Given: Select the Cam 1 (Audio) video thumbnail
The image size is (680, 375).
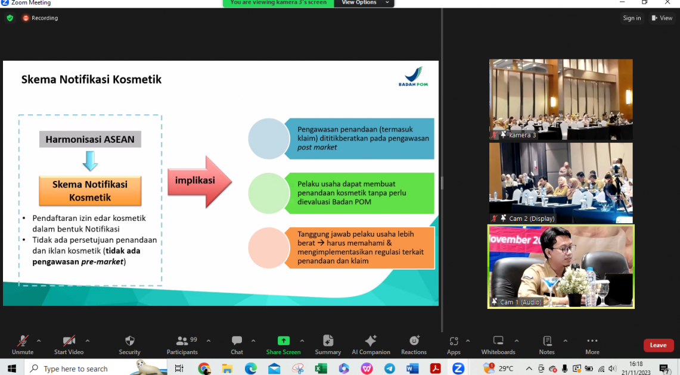Looking at the screenshot, I should point(561,266).
